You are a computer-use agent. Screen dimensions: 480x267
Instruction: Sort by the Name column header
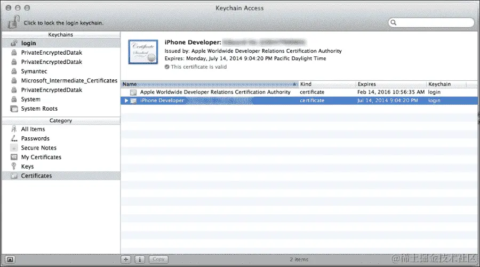[x=210, y=84]
